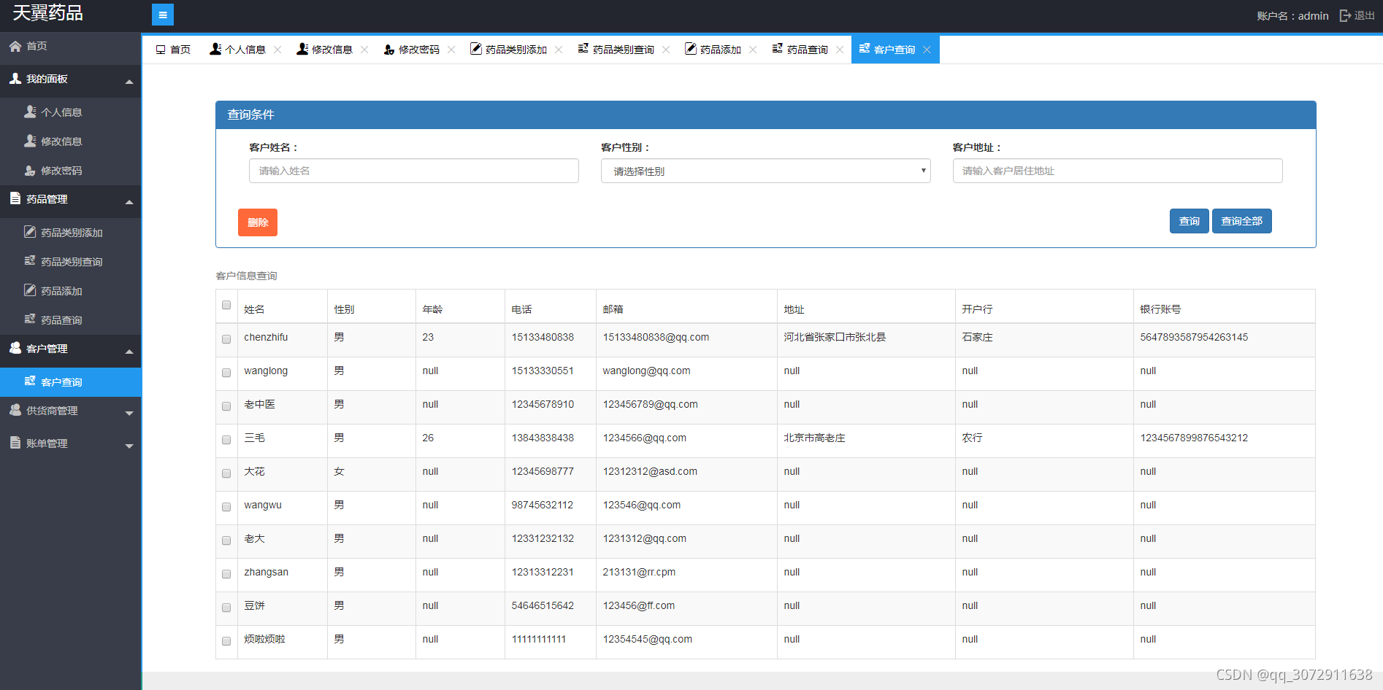Click the 客户管理 people icon
1383x690 pixels.
tap(15, 348)
